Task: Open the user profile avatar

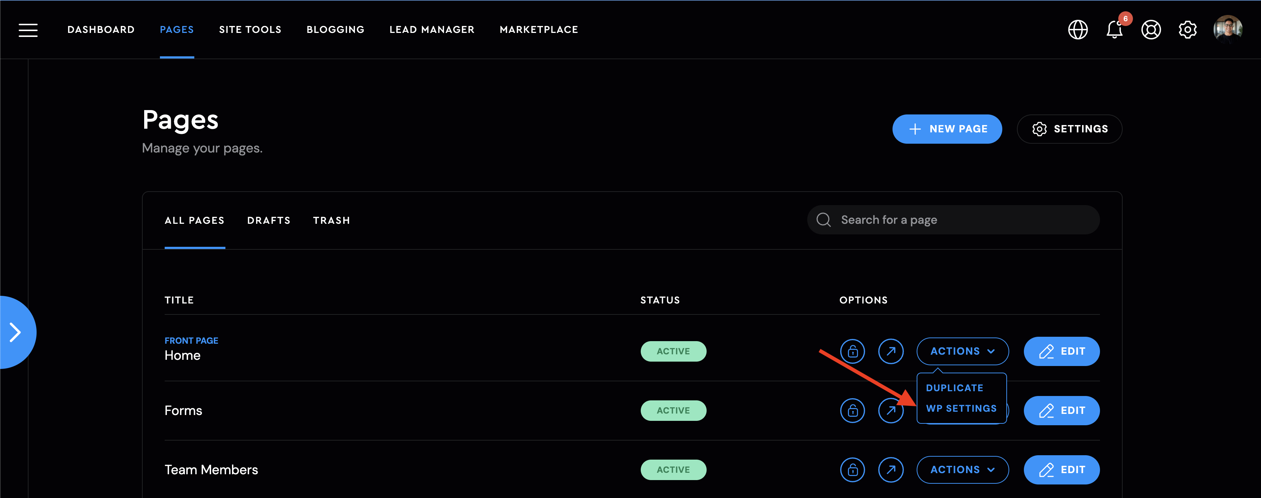Action: [x=1228, y=29]
